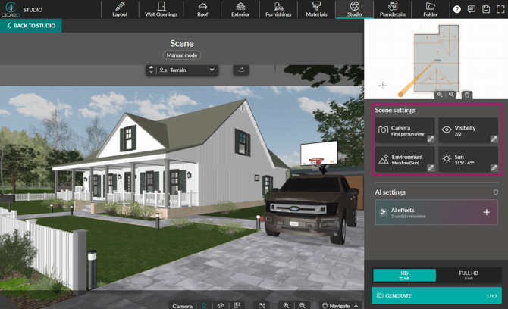Select the HD render quality option

click(x=404, y=275)
